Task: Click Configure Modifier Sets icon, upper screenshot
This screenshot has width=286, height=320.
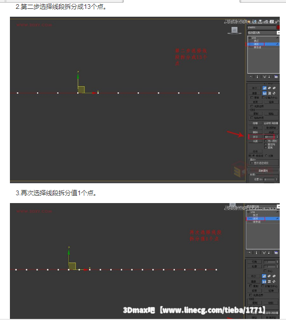Action: tap(276, 77)
